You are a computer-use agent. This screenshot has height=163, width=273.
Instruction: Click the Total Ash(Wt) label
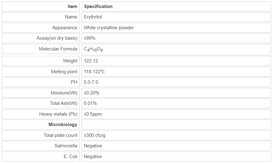click(64, 103)
